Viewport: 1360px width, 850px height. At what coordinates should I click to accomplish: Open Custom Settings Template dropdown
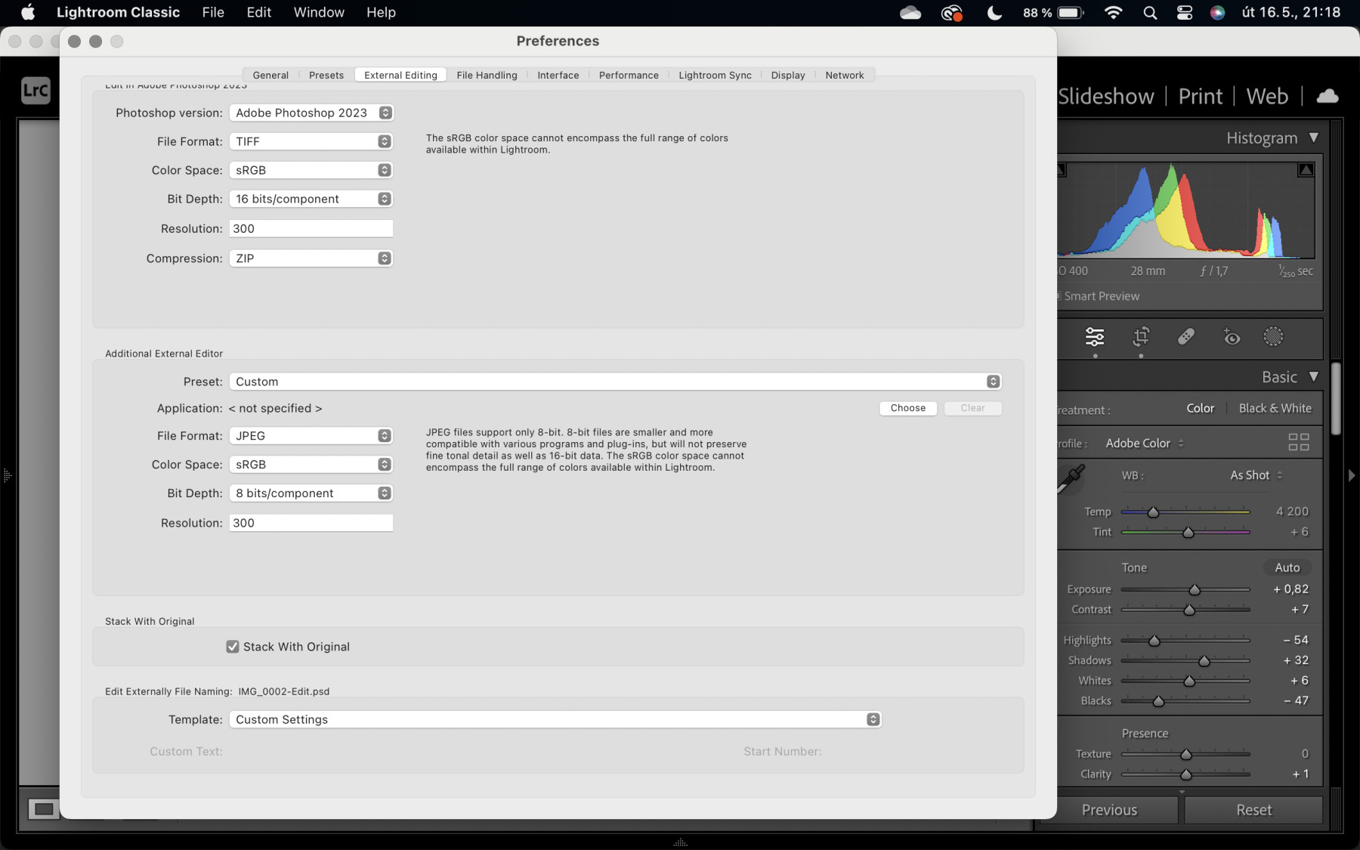pyautogui.click(x=555, y=719)
